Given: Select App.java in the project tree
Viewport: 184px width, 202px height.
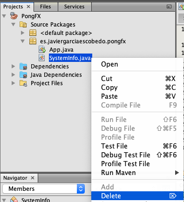Looking at the screenshot, I should click(61, 50).
